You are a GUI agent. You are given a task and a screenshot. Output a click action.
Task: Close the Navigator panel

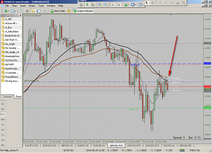click(x=20, y=15)
